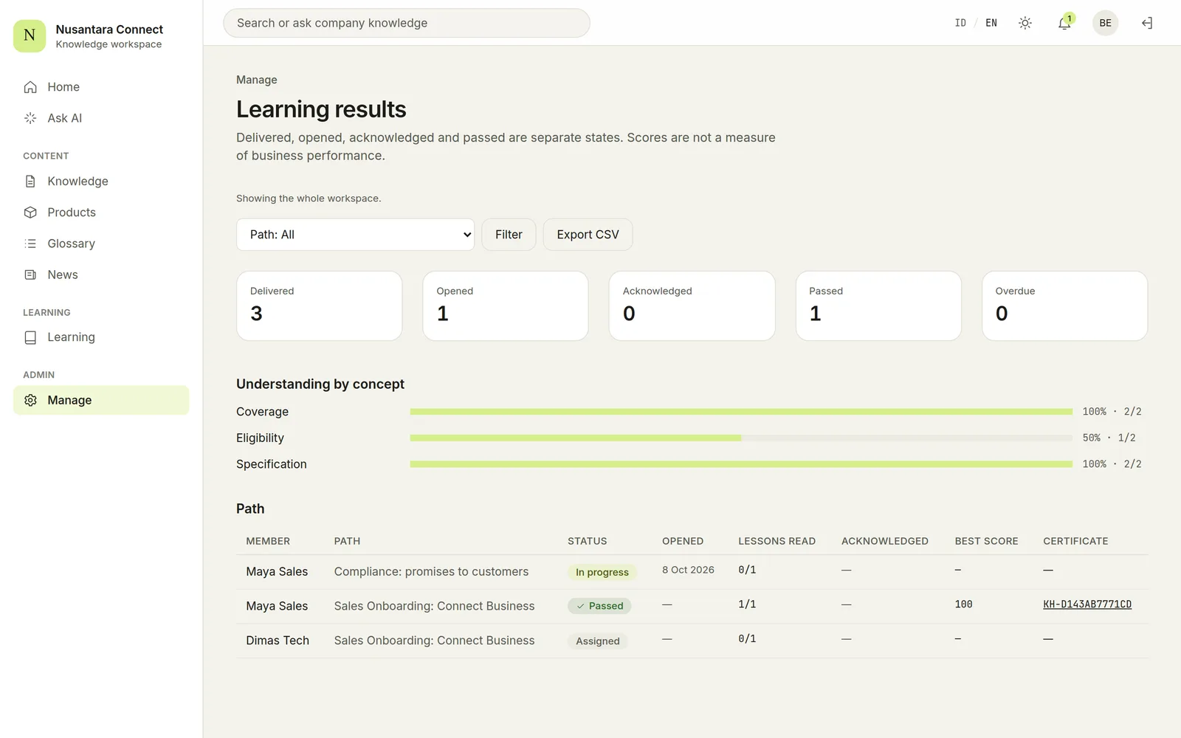Toggle light/dark theme sun icon

pos(1025,23)
